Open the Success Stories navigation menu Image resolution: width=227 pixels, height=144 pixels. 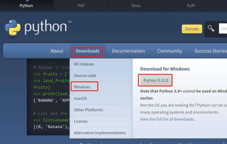(x=211, y=51)
